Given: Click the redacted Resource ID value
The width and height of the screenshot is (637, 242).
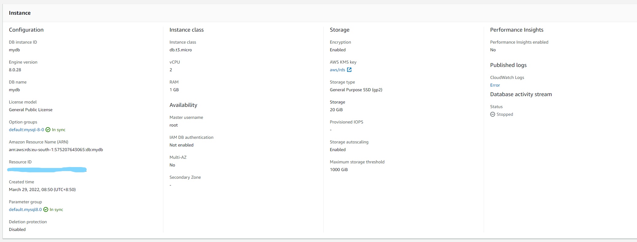Looking at the screenshot, I should coord(47,170).
